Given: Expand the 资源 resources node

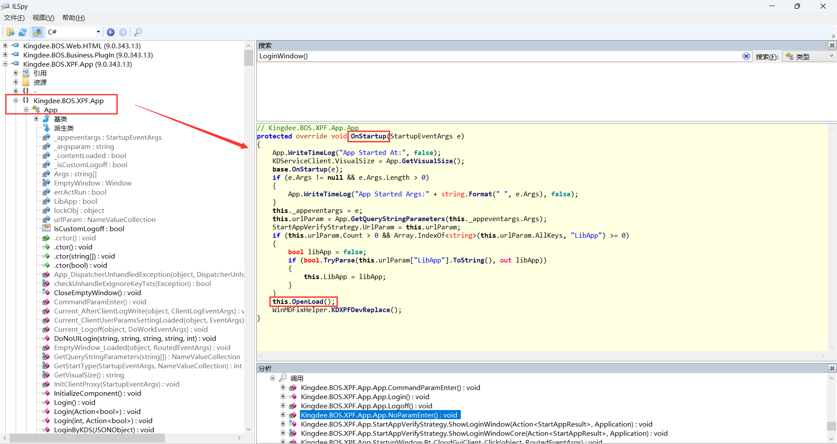Looking at the screenshot, I should 16,82.
